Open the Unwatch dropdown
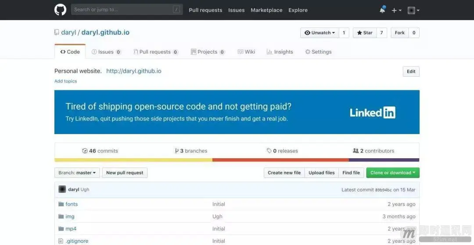Viewport: 474px width, 245px height. (320, 33)
